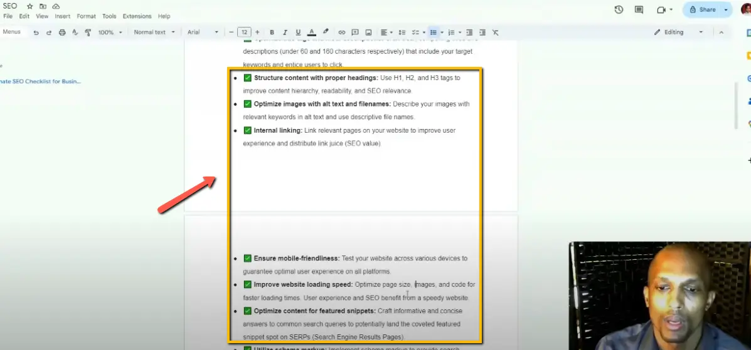Open Contacts in side panel
This screenshot has width=751, height=350.
[x=748, y=101]
